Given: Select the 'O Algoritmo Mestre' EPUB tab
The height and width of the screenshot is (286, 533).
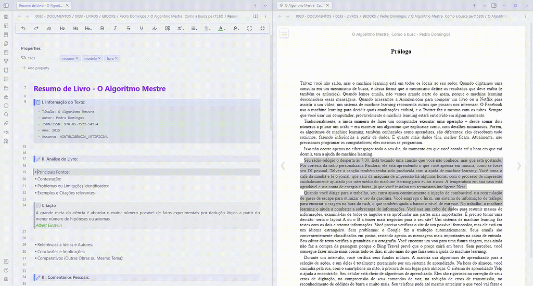Looking at the screenshot, I should pos(304,5).
